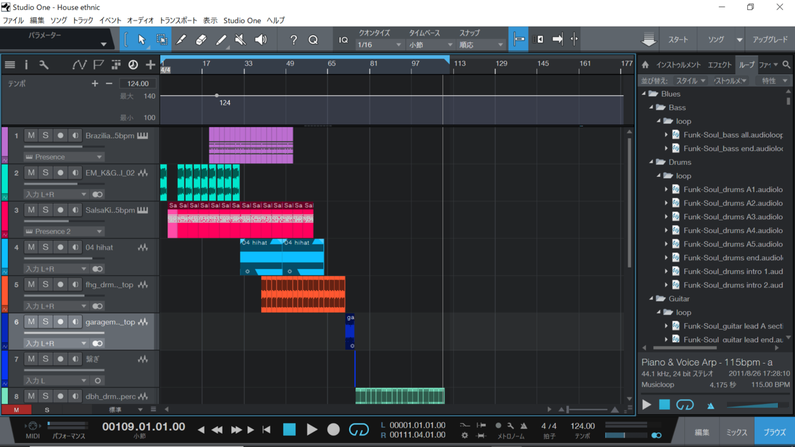This screenshot has height=447, width=795.
Task: Click the tempo value field 124.00
Action: pos(138,83)
